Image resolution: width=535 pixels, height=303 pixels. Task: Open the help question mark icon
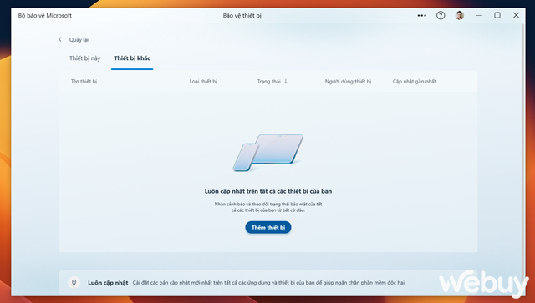441,15
